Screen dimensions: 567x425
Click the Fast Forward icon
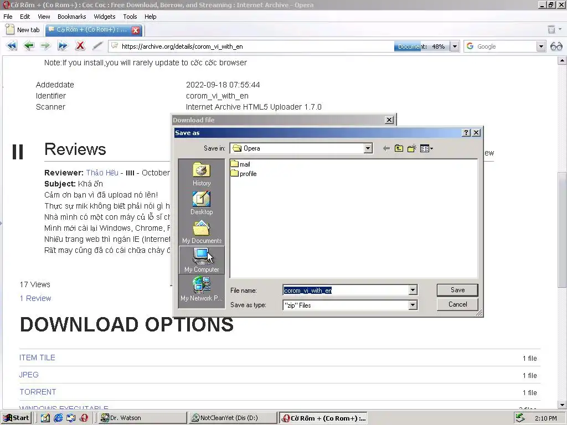[x=63, y=46]
